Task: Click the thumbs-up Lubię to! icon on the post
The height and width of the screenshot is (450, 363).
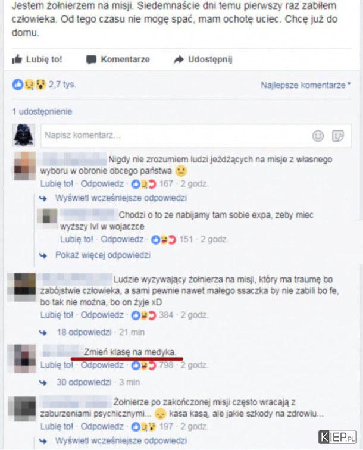Action: pos(17,60)
